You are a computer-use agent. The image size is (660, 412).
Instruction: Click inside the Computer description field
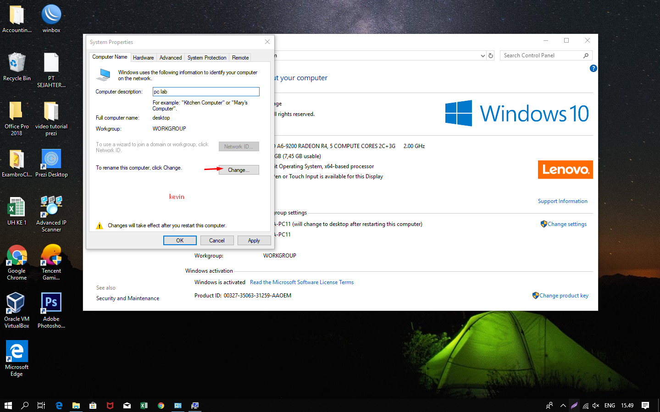205,91
